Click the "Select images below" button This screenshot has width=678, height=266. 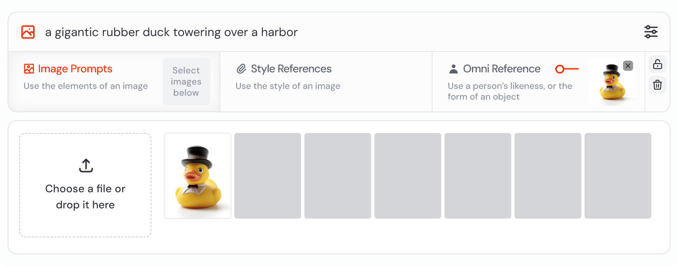pos(186,82)
